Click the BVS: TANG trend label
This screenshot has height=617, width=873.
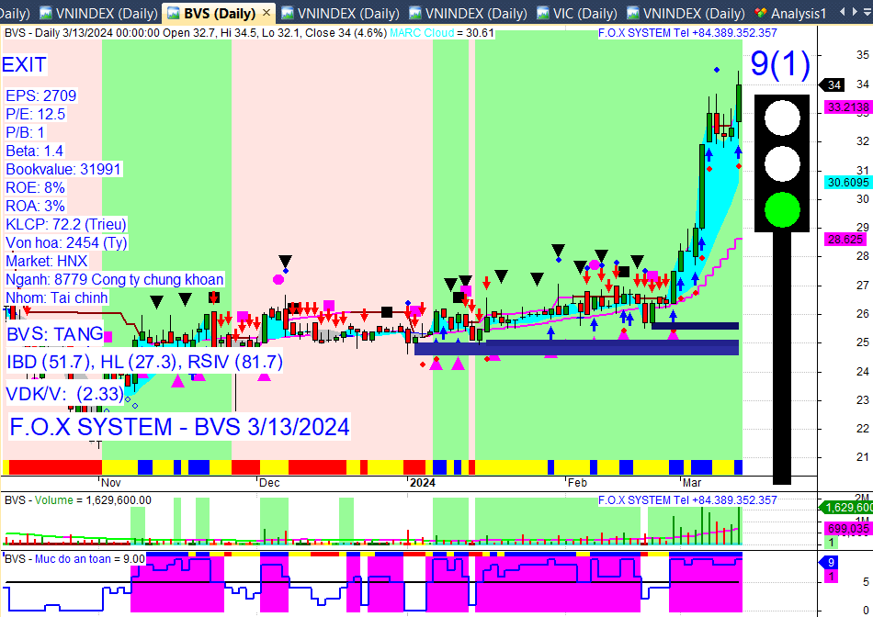[54, 334]
